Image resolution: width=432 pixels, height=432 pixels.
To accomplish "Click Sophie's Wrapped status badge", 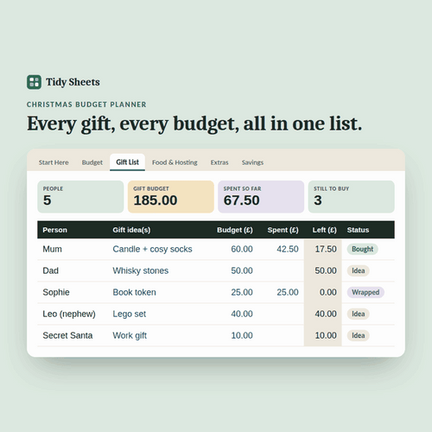I will pos(365,292).
